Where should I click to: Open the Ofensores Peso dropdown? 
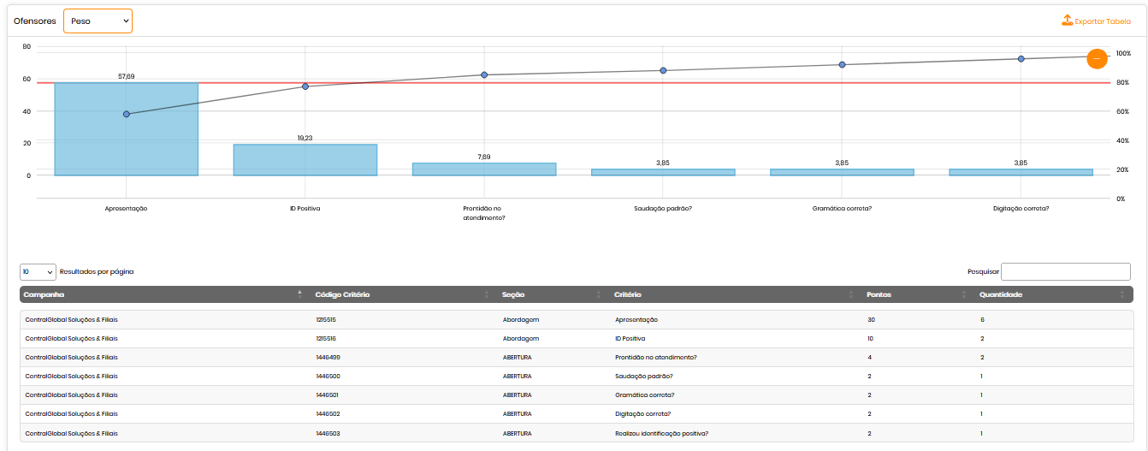pyautogui.click(x=98, y=21)
